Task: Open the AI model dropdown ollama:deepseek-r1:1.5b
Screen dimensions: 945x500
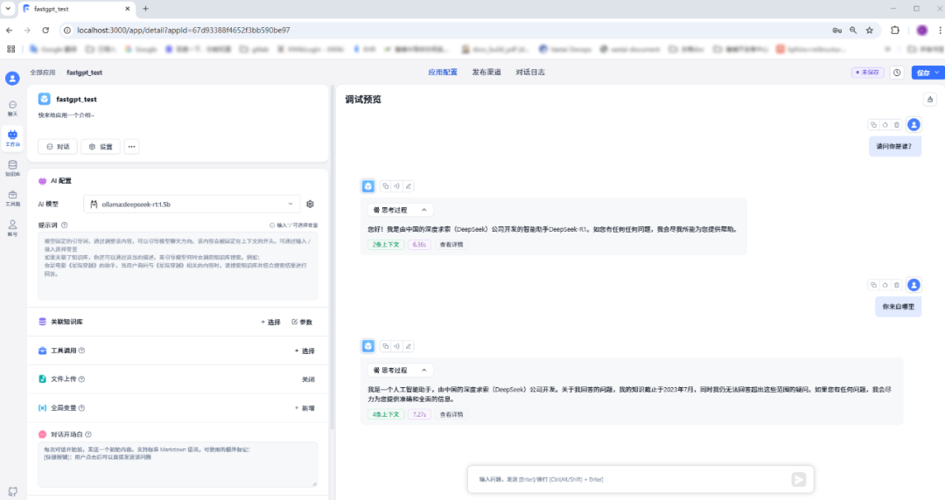Action: tap(192, 205)
